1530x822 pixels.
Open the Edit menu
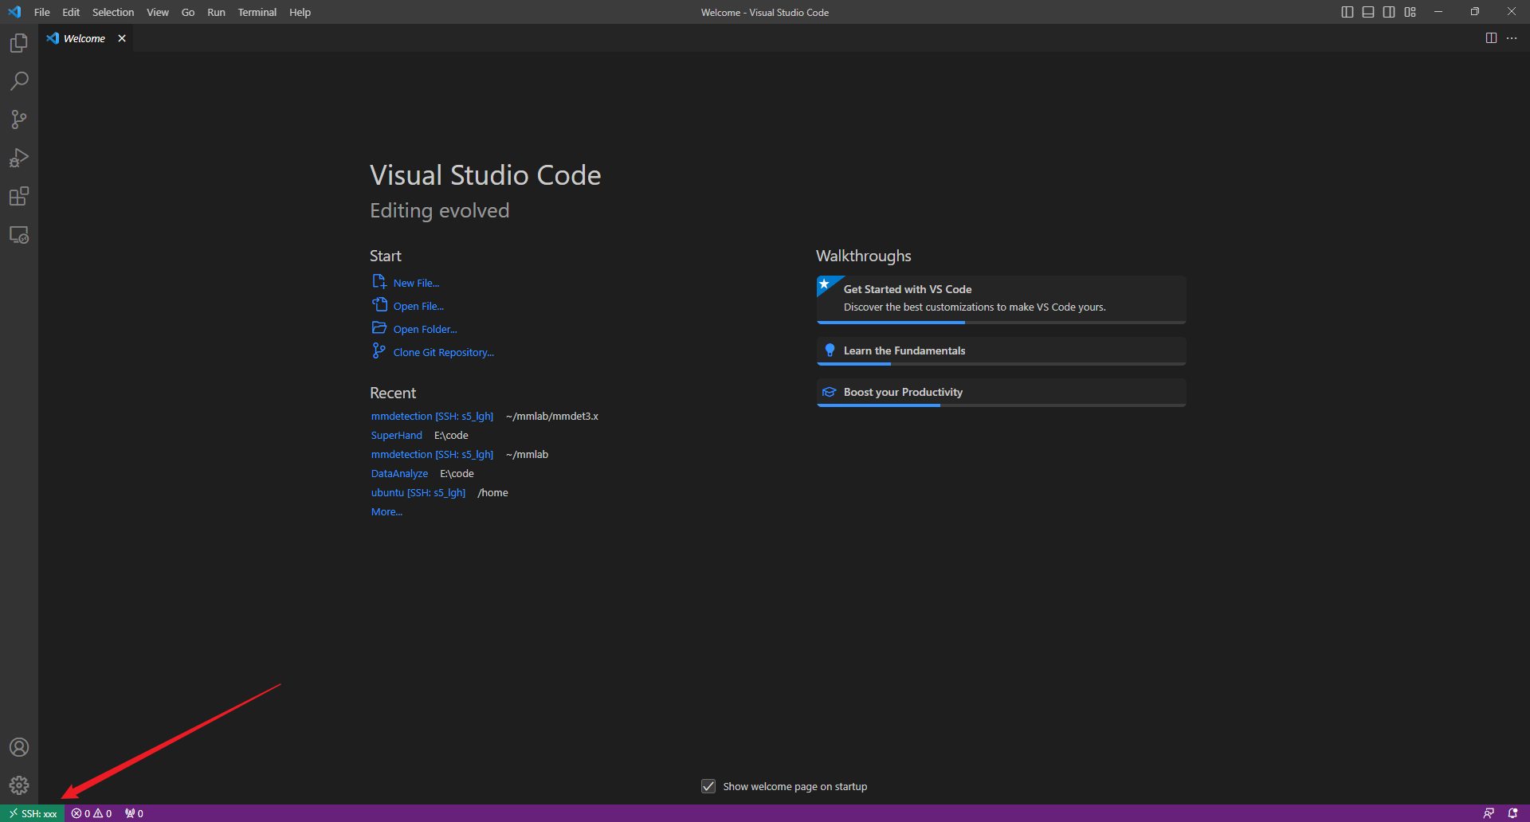71,12
